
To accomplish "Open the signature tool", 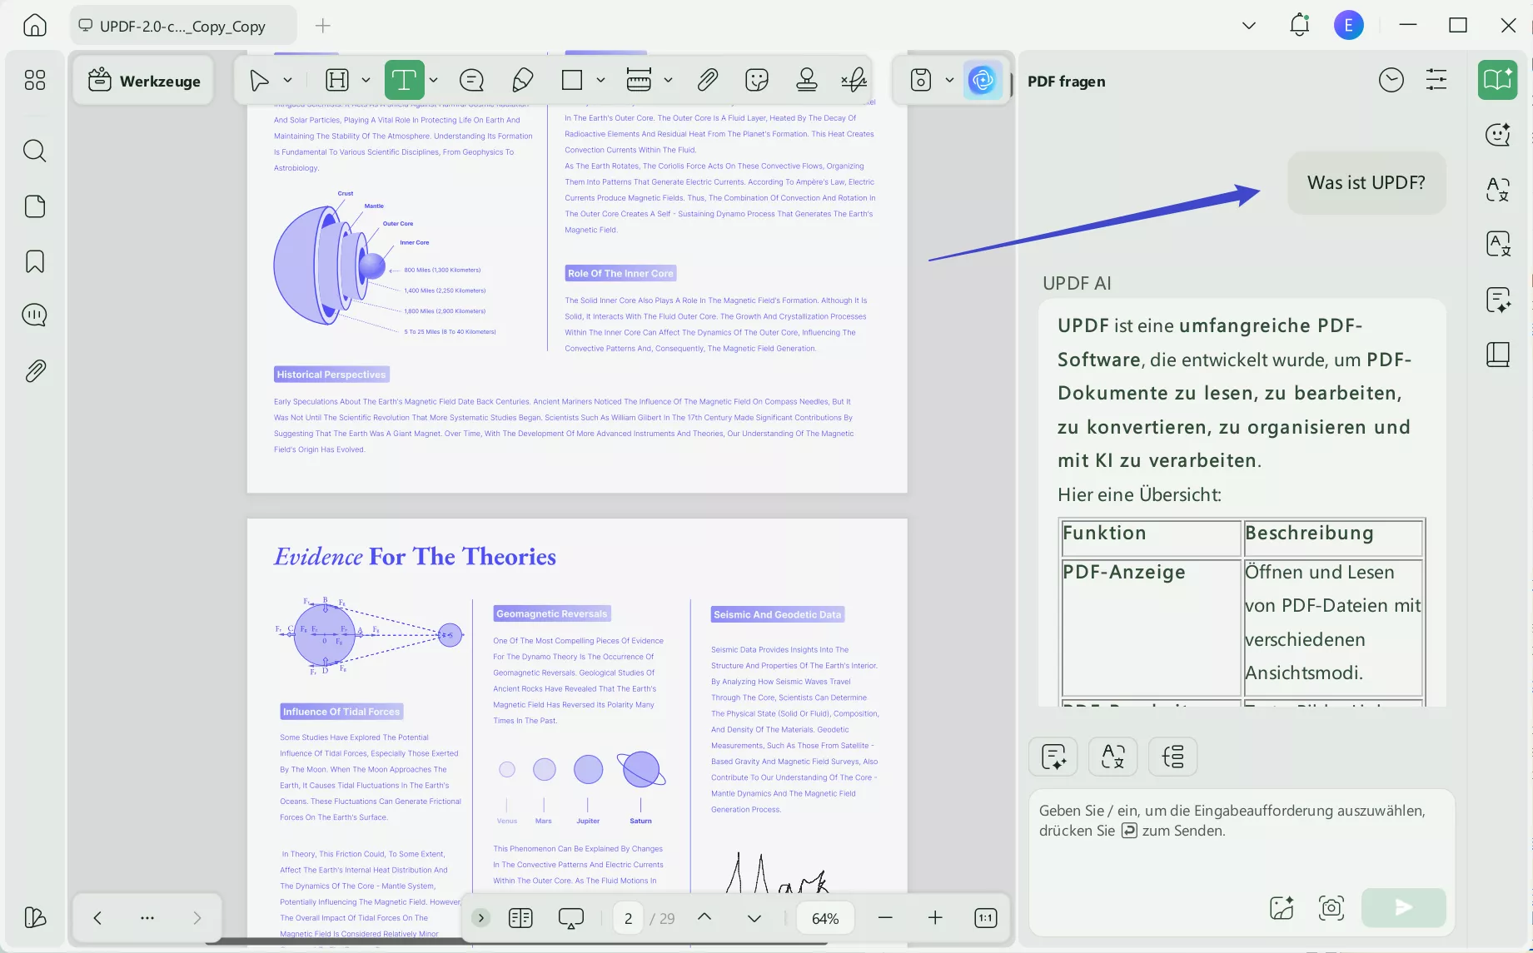I will tap(854, 80).
